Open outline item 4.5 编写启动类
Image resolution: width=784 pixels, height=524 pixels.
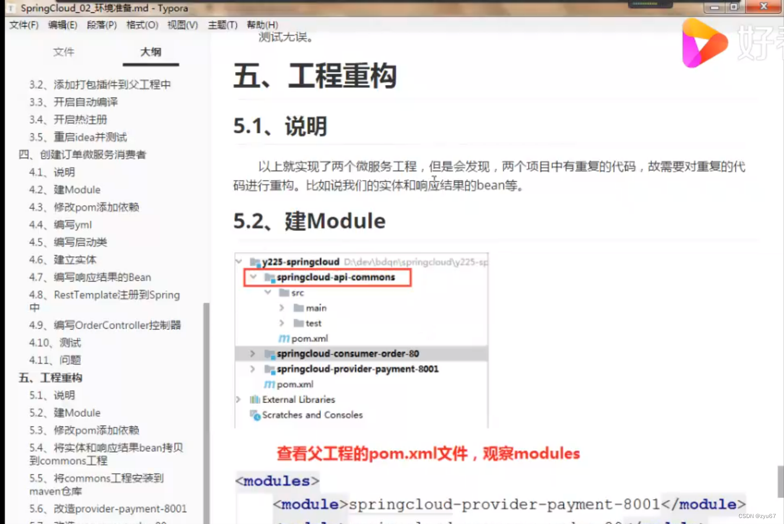click(68, 242)
